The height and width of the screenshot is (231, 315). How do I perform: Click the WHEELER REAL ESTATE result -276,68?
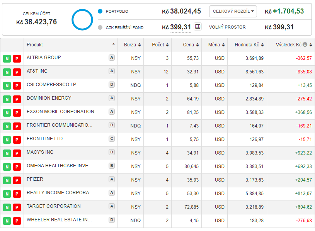[x=304, y=221]
